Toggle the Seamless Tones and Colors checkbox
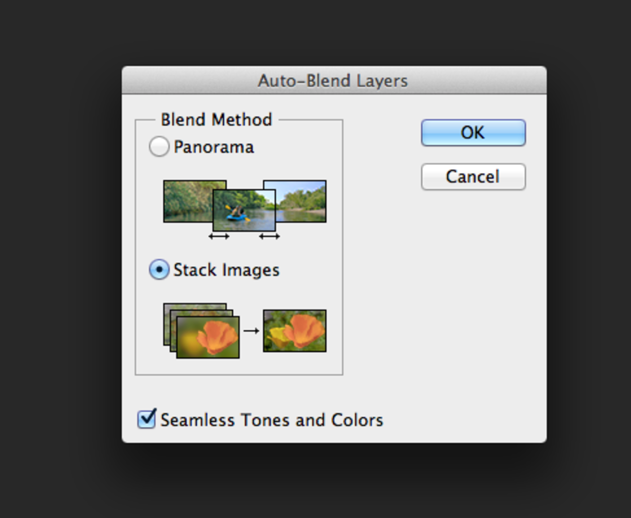The width and height of the screenshot is (631, 518). click(x=146, y=419)
